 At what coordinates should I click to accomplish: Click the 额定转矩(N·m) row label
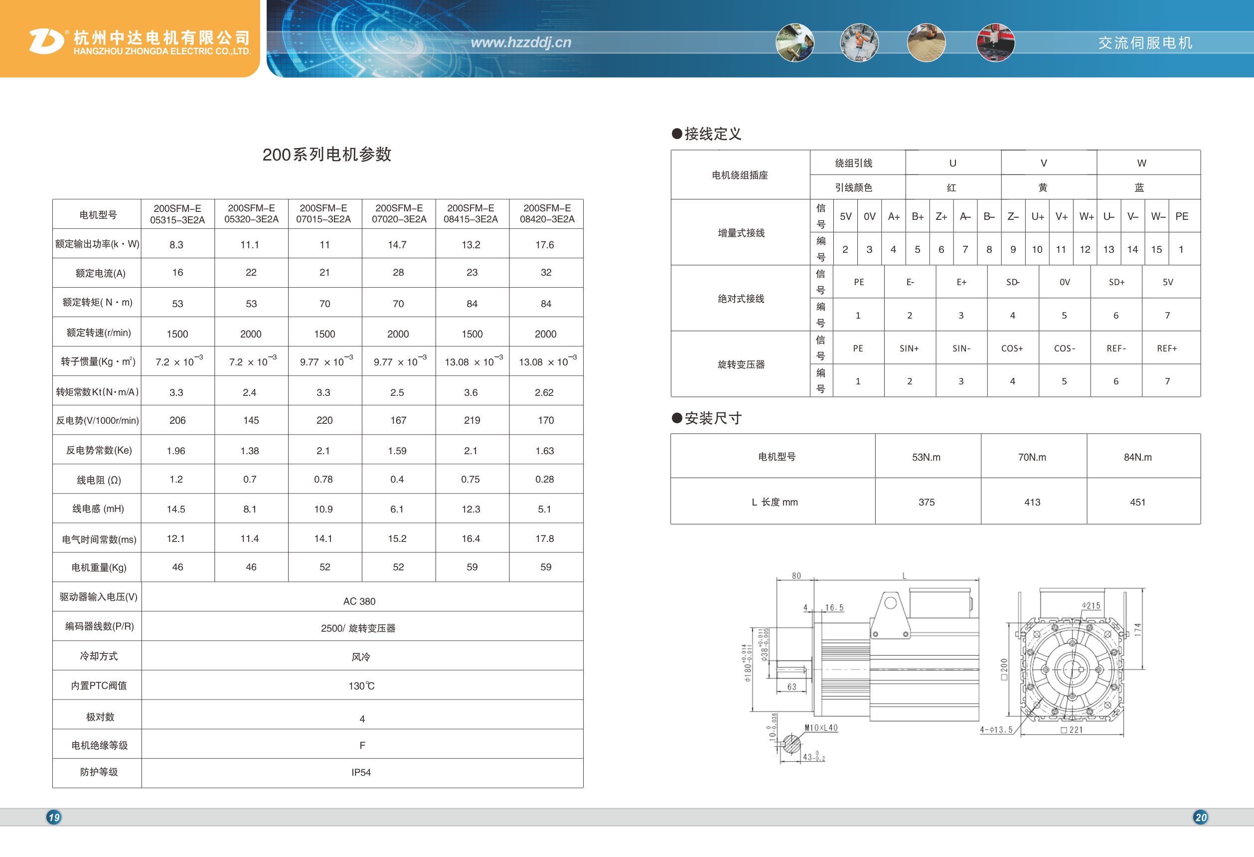coord(98,302)
